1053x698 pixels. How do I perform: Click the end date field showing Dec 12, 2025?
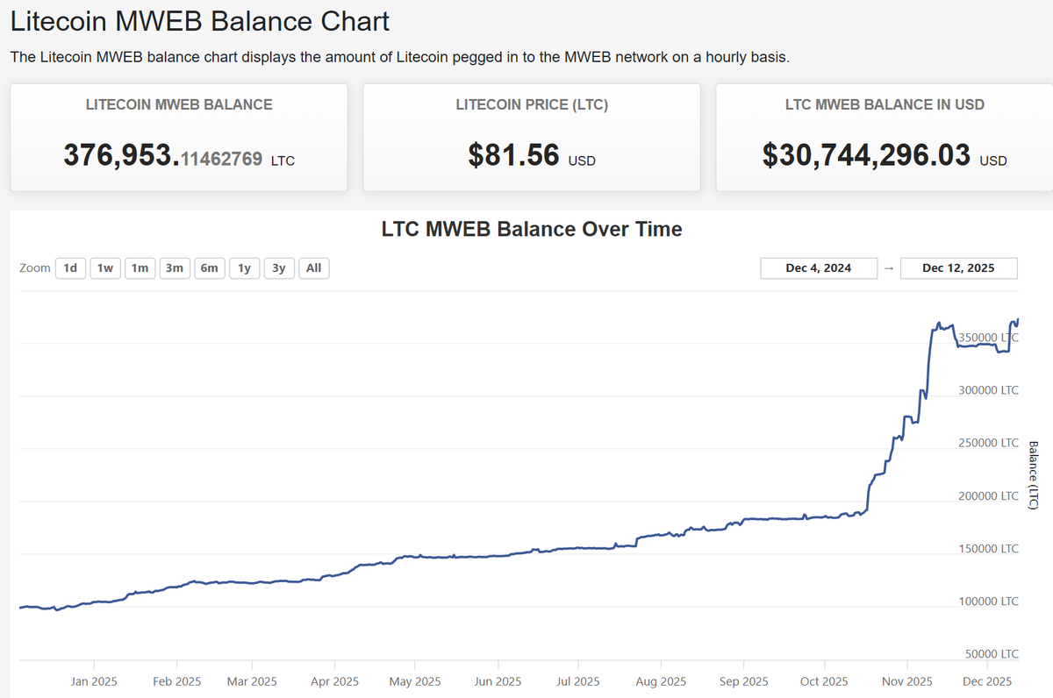[958, 267]
